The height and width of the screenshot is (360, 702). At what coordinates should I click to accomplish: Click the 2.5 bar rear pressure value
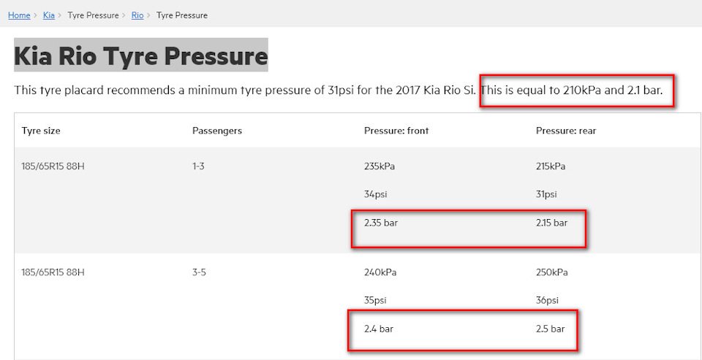pos(550,329)
